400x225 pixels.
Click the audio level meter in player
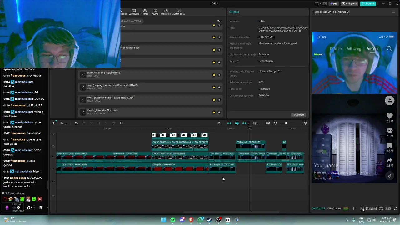pyautogui.click(x=346, y=208)
